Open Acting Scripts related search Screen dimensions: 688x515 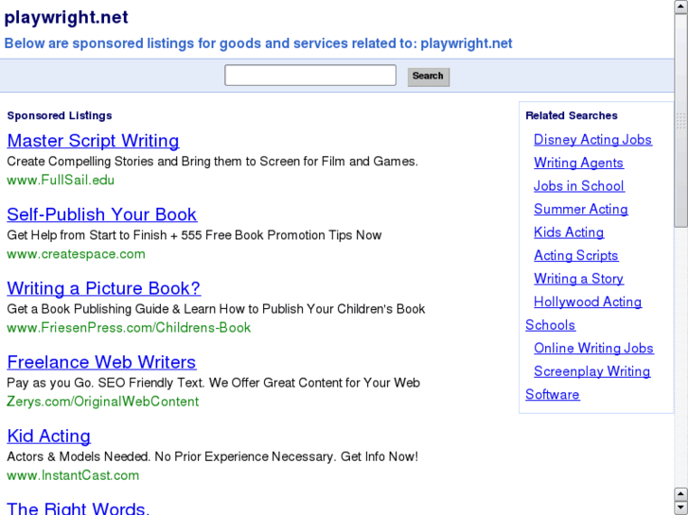pos(575,255)
